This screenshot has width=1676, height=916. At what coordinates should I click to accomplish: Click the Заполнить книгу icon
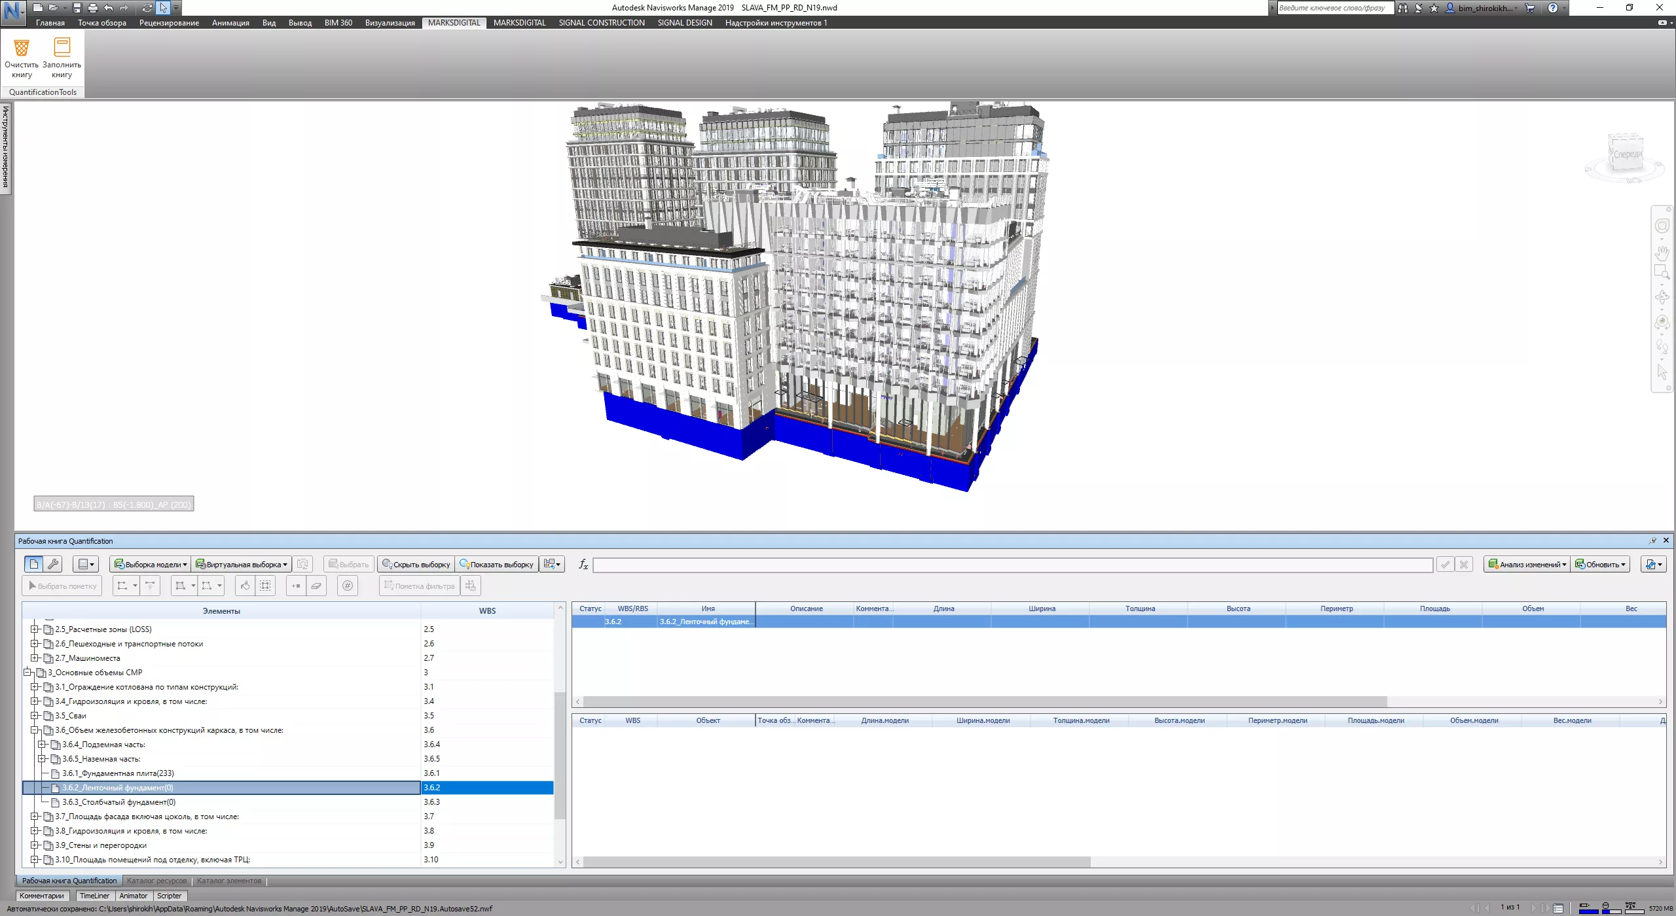point(62,48)
